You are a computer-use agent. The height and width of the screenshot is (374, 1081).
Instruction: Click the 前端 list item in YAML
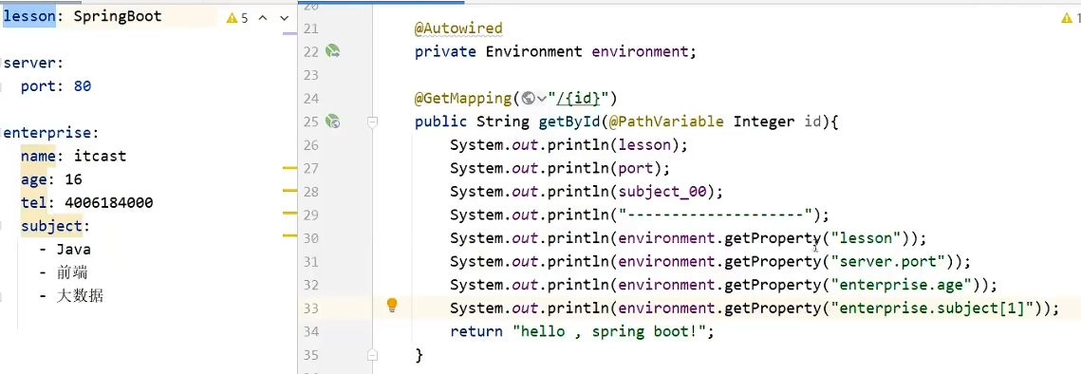tap(72, 273)
